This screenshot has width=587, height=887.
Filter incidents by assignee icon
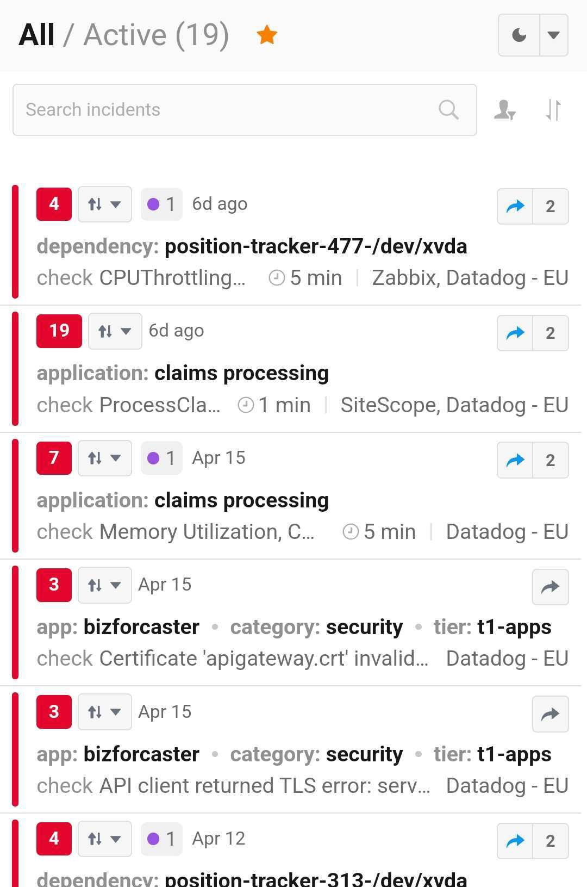pos(504,110)
